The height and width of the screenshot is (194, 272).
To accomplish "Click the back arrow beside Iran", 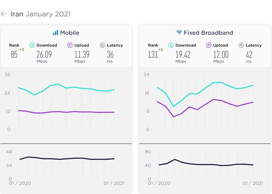I will coord(4,14).
